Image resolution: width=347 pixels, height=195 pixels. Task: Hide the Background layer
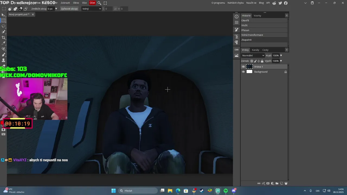click(x=243, y=72)
